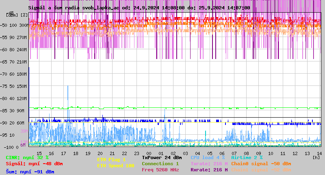The width and height of the screenshot is (325, 175).
Task: Click hour label '09' on time axis
Action: (x=258, y=153)
